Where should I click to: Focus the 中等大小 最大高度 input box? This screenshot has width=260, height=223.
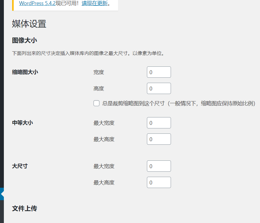click(159, 139)
